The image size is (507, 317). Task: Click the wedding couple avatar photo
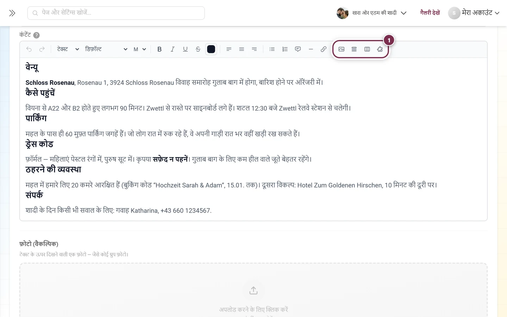pyautogui.click(x=343, y=13)
